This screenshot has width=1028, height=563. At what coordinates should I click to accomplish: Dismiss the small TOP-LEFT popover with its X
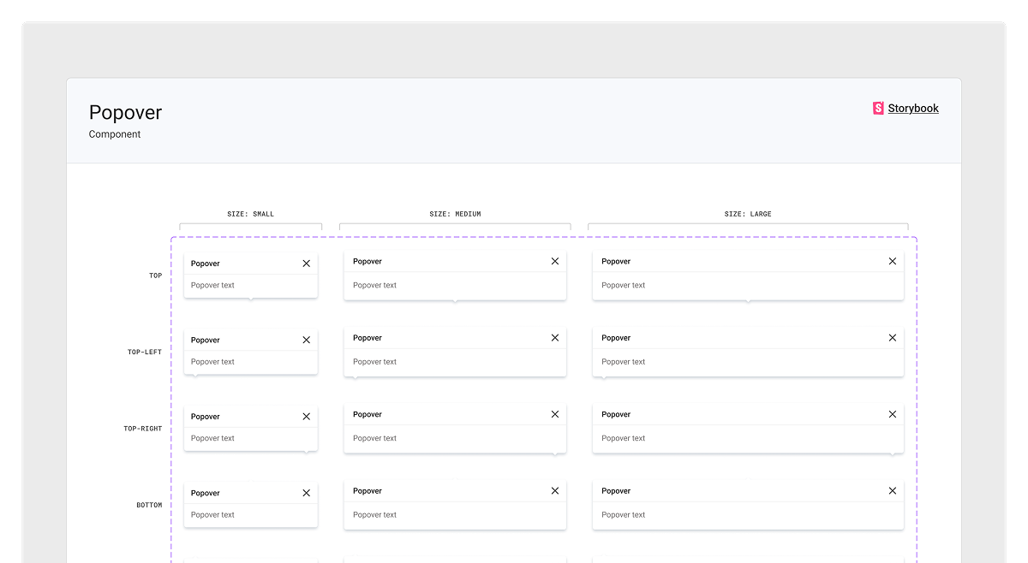307,340
